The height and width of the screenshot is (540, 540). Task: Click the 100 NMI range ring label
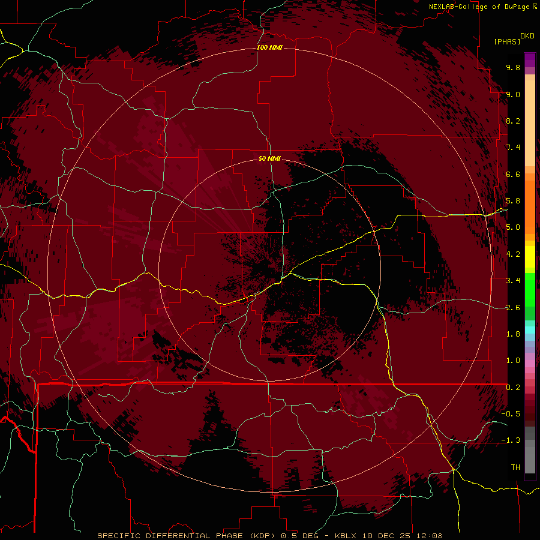269,47
